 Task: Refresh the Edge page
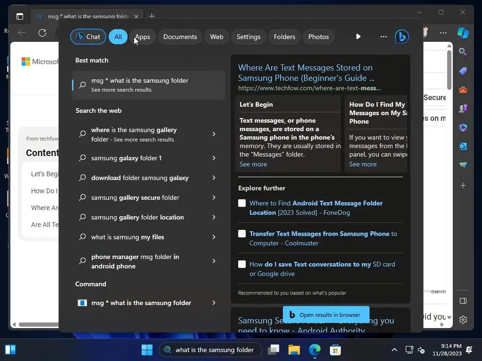(x=42, y=33)
